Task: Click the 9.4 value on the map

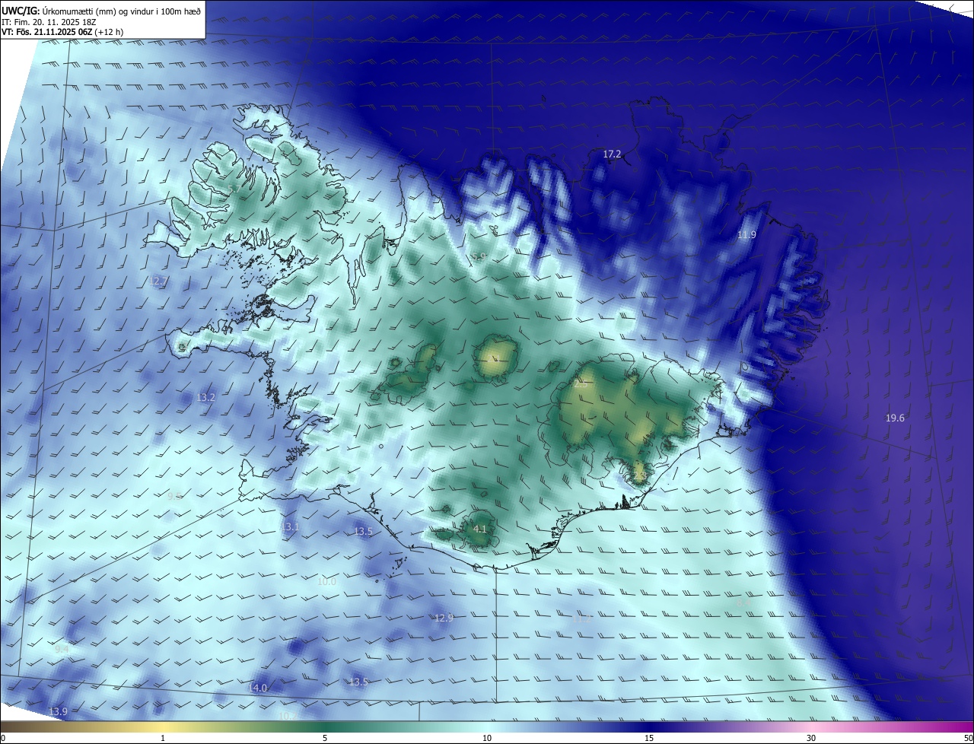Action: tap(62, 649)
